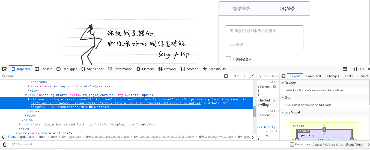Clear the iframe search query
Viewport: 370px width, 150px height.
pos(226,76)
